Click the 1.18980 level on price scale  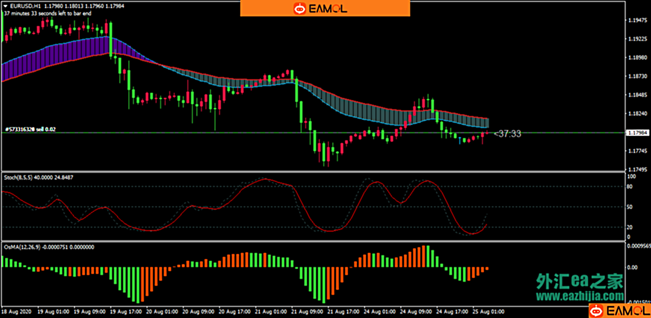tap(638, 58)
